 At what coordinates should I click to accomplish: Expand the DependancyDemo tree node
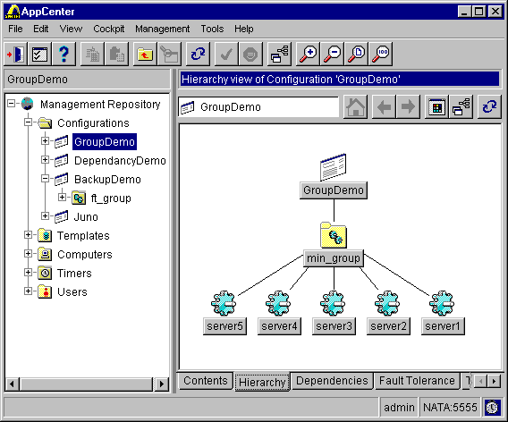(45, 160)
